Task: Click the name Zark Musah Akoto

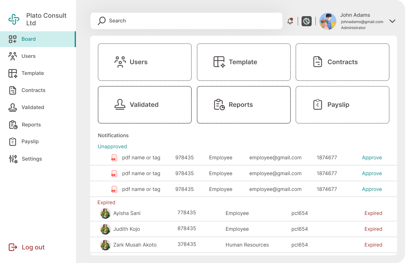Action: (x=135, y=245)
